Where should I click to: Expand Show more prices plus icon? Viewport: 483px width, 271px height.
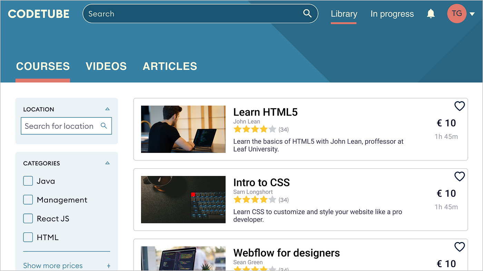click(x=109, y=266)
